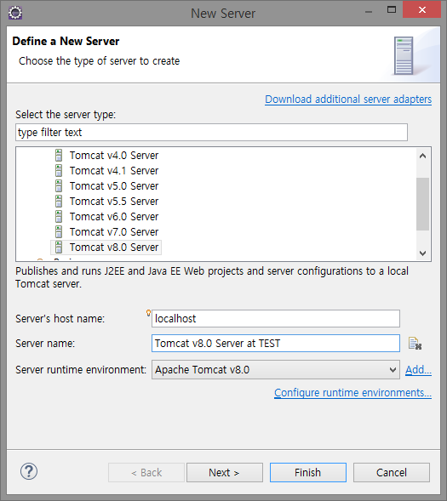This screenshot has height=501, width=447.
Task: Close the New Server dialog
Action: click(421, 10)
